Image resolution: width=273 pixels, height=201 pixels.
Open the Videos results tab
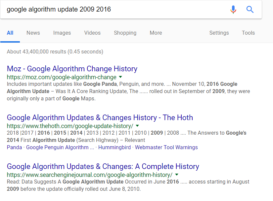(x=92, y=33)
